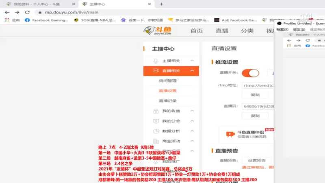This screenshot has height=183, width=325.
Task: Toggle the 我的公会 section chevron
Action: point(192,121)
